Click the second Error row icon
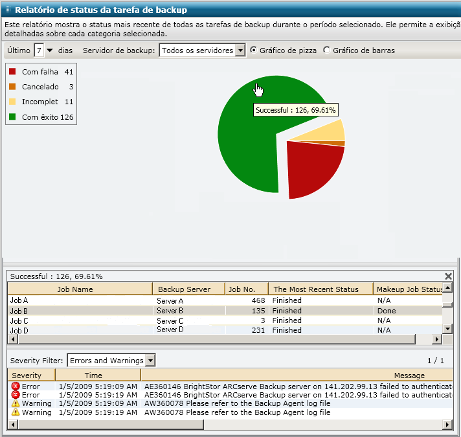 click(x=16, y=395)
